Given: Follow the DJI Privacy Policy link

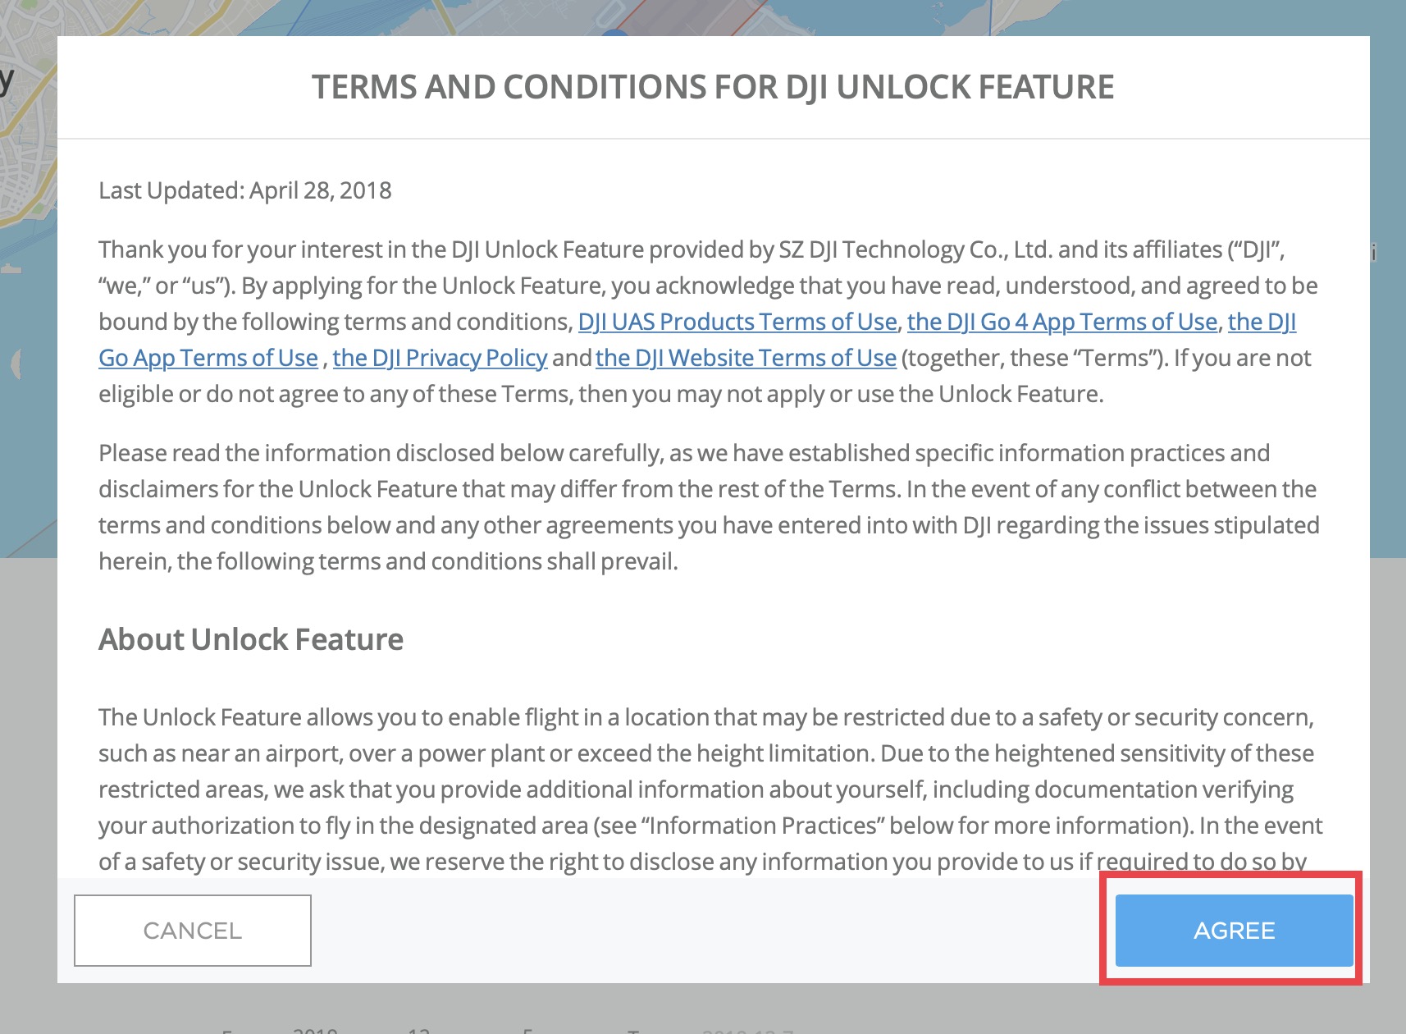Looking at the screenshot, I should [x=440, y=358].
